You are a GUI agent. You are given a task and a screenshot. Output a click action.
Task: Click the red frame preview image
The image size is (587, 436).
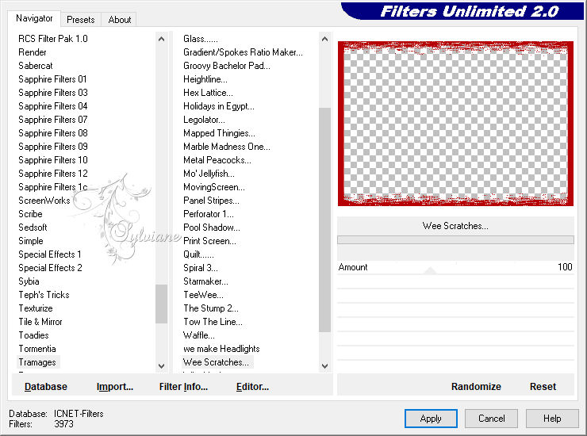coord(455,124)
